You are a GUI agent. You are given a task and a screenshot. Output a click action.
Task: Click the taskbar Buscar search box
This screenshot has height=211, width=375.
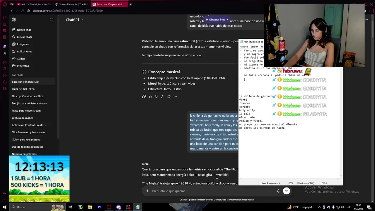point(38,207)
